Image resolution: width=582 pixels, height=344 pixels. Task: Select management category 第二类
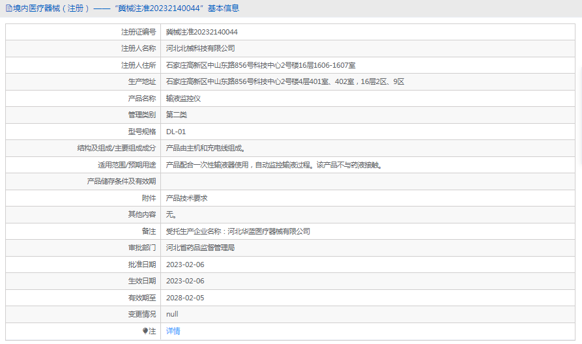[x=177, y=115]
